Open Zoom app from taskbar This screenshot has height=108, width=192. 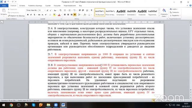[56, 105]
